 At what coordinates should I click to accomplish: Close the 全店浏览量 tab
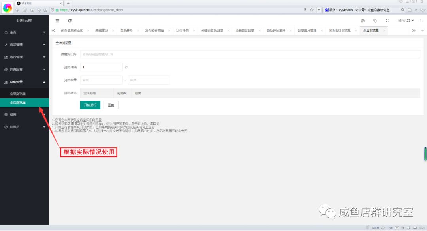383,30
